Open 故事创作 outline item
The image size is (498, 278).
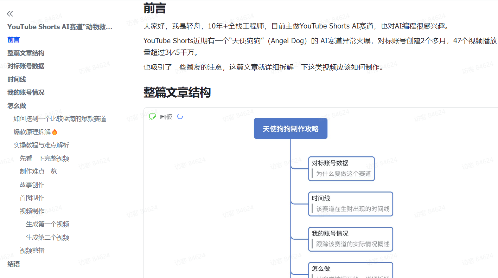point(32,185)
